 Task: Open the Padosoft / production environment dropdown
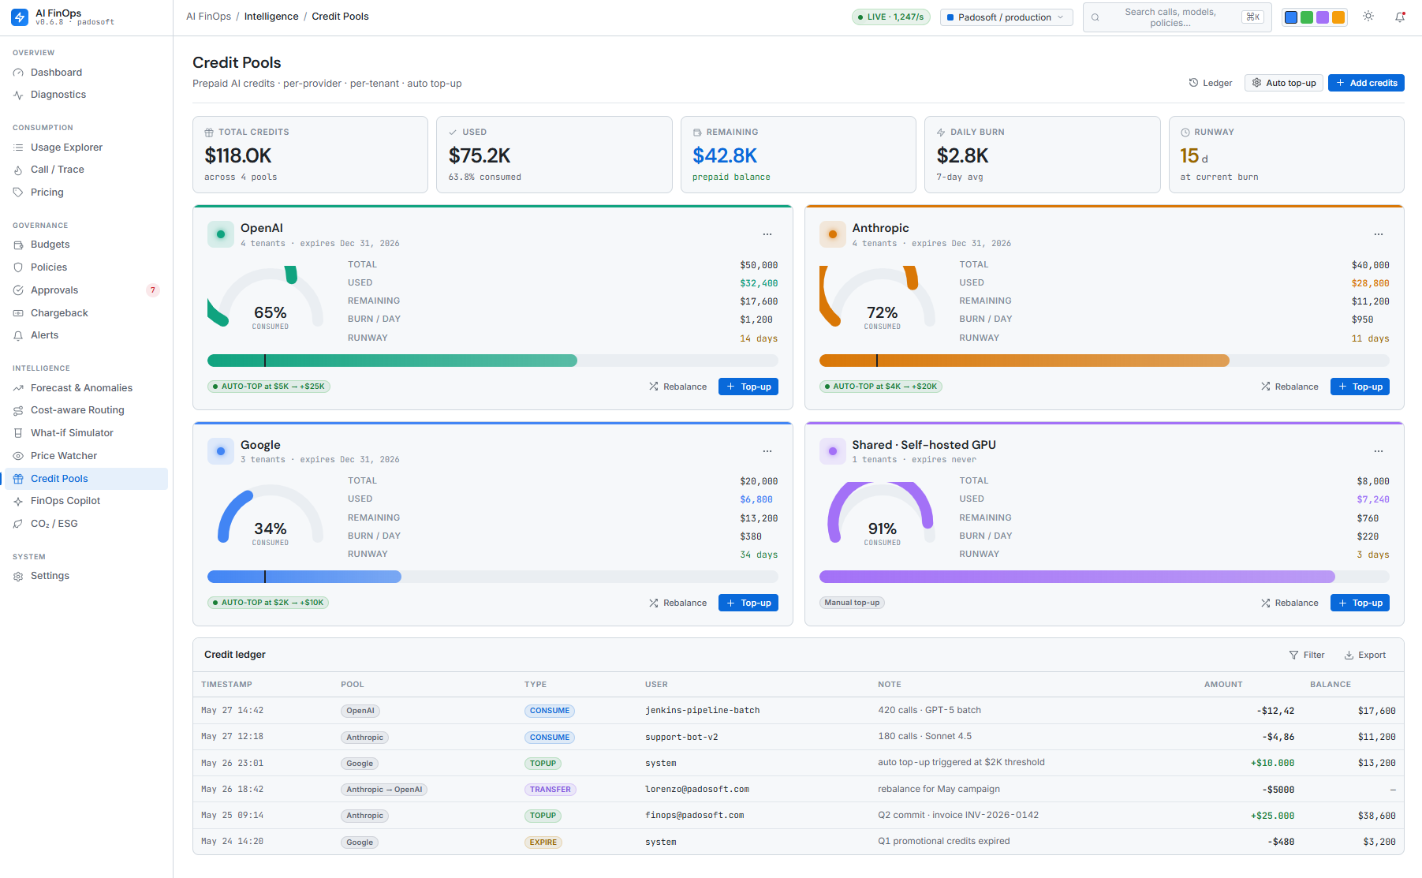coord(1006,17)
